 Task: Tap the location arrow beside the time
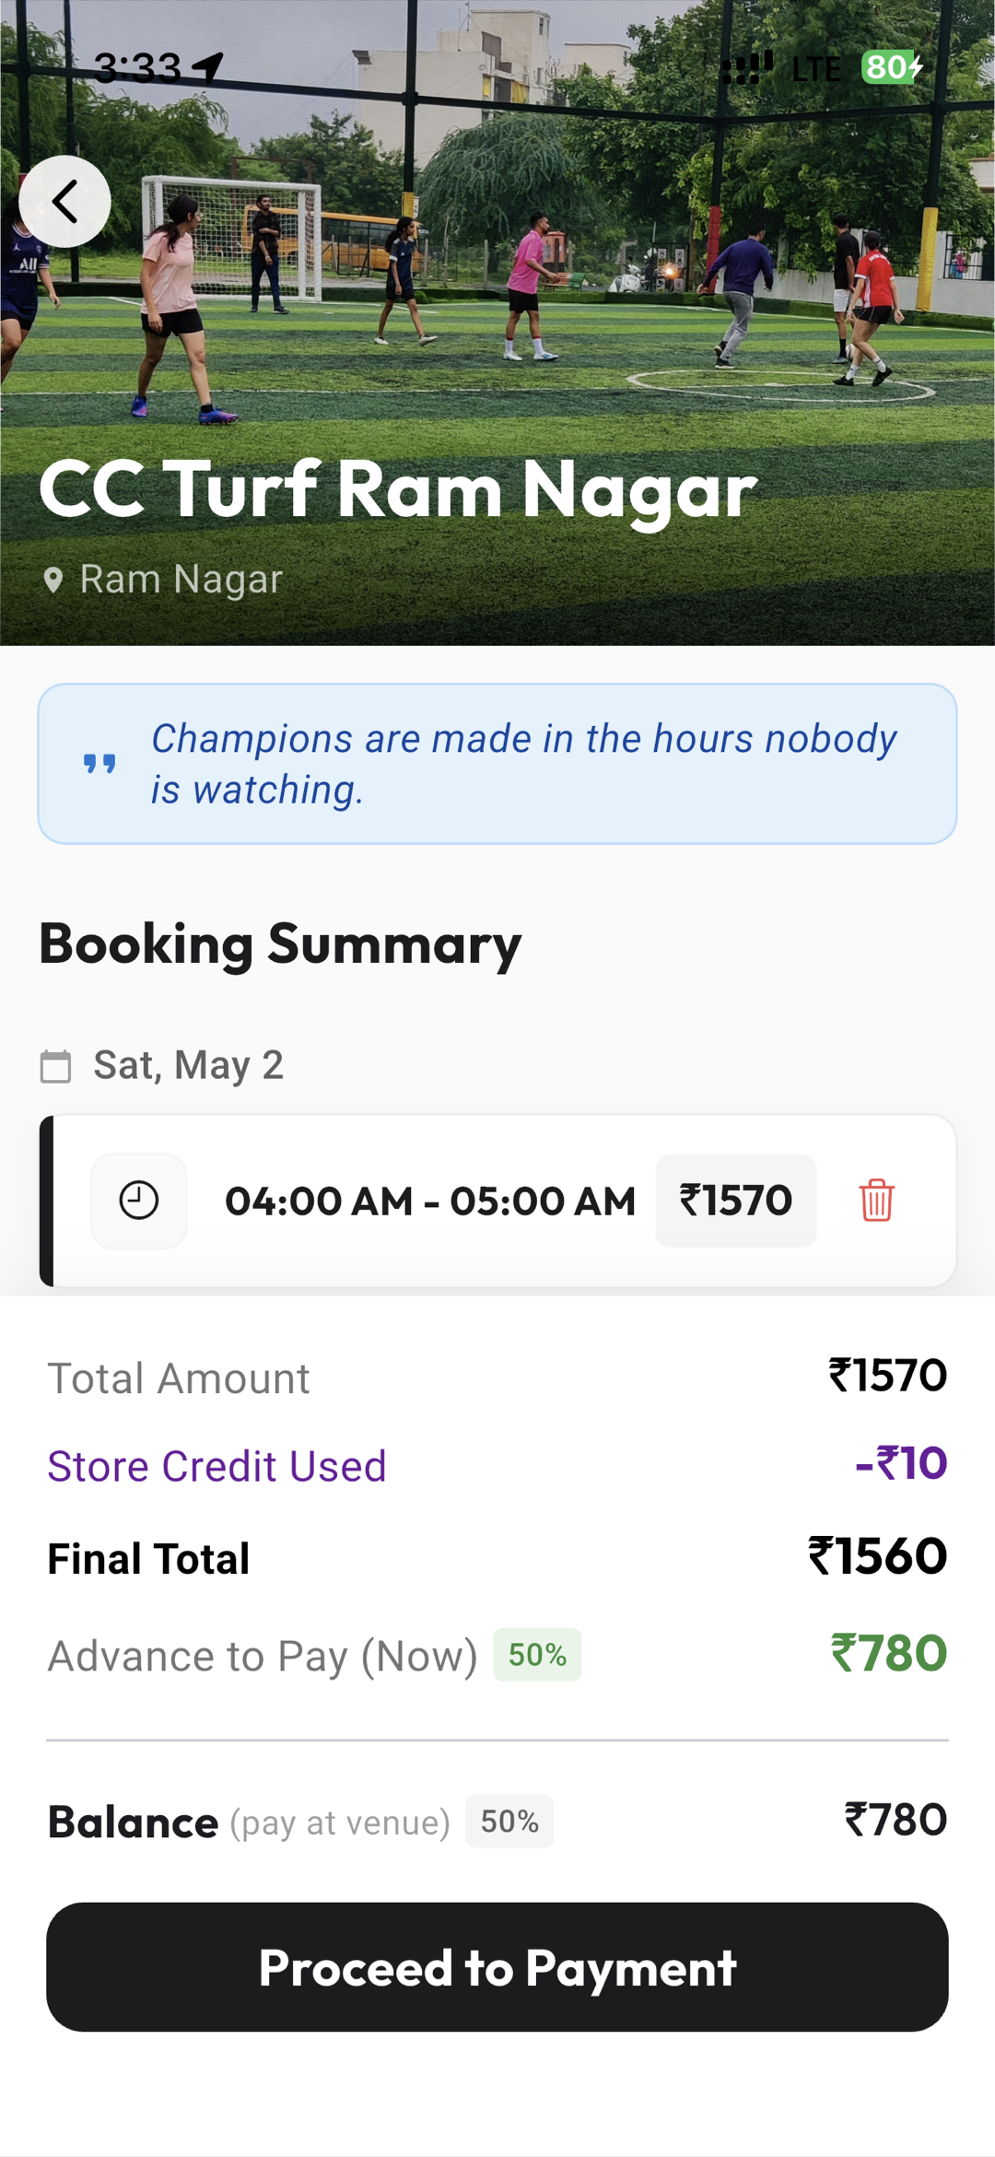click(x=208, y=67)
